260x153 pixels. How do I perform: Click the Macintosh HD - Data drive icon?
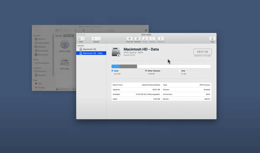pos(116,52)
